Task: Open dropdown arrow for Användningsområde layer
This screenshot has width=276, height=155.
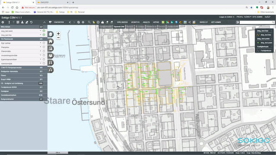Action: [x=41, y=55]
